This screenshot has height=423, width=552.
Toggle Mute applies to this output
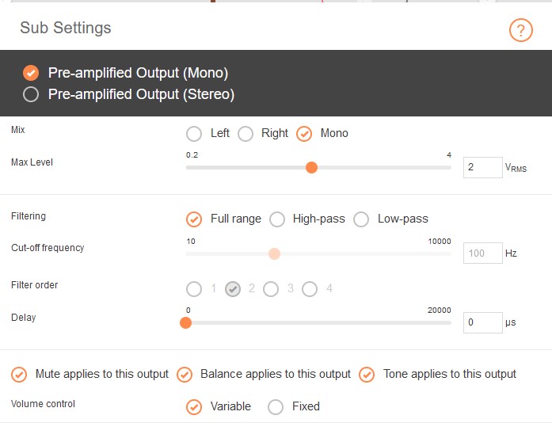point(19,375)
